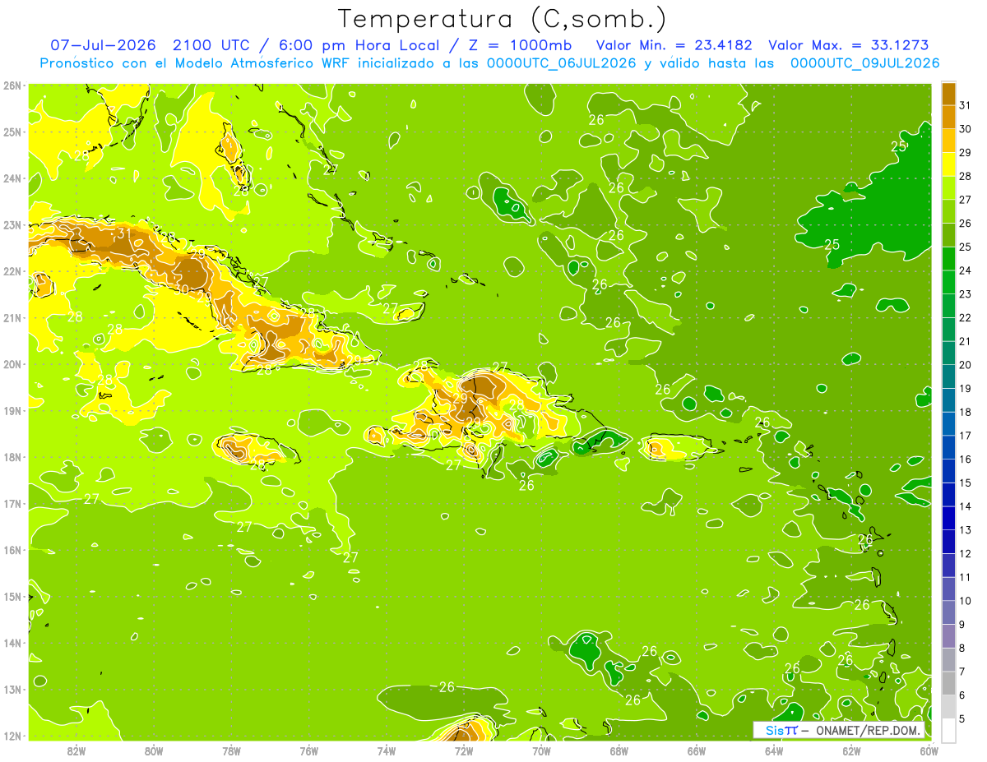This screenshot has width=987, height=762.
Task: Click the legend swatch between 24 and 25
Action: (949, 259)
